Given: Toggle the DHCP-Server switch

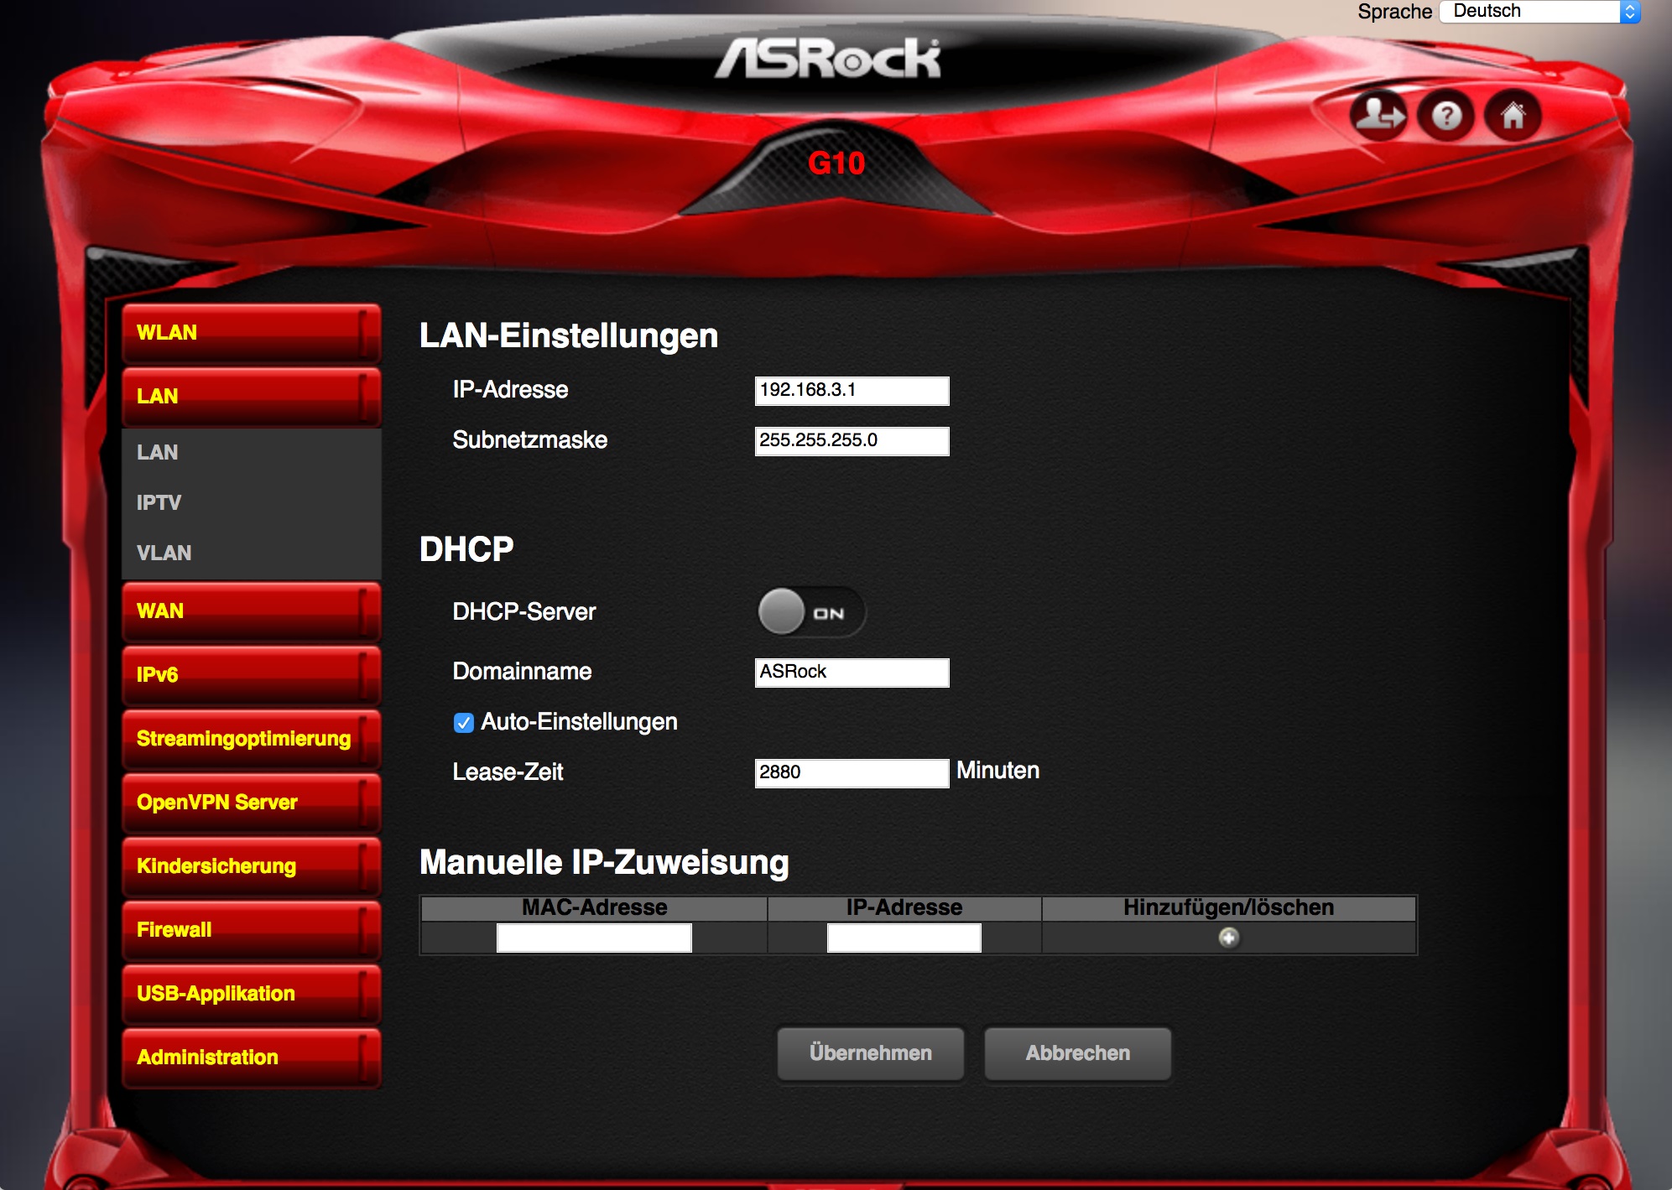Looking at the screenshot, I should pos(811,612).
